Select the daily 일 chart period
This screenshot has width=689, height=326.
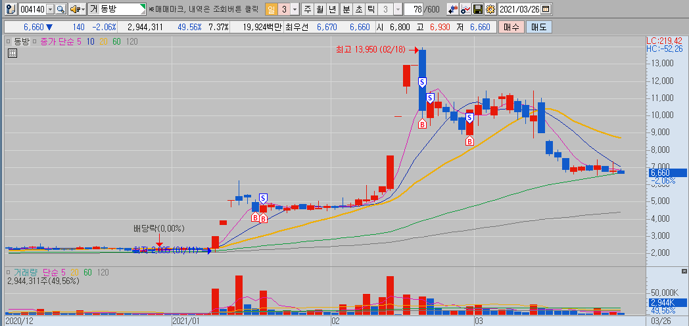pos(272,9)
